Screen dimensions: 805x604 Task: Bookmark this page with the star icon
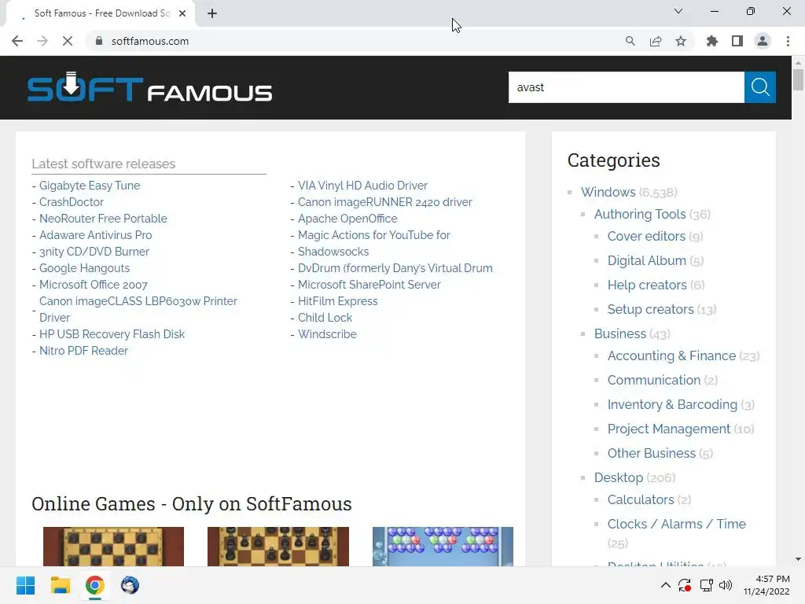[681, 41]
